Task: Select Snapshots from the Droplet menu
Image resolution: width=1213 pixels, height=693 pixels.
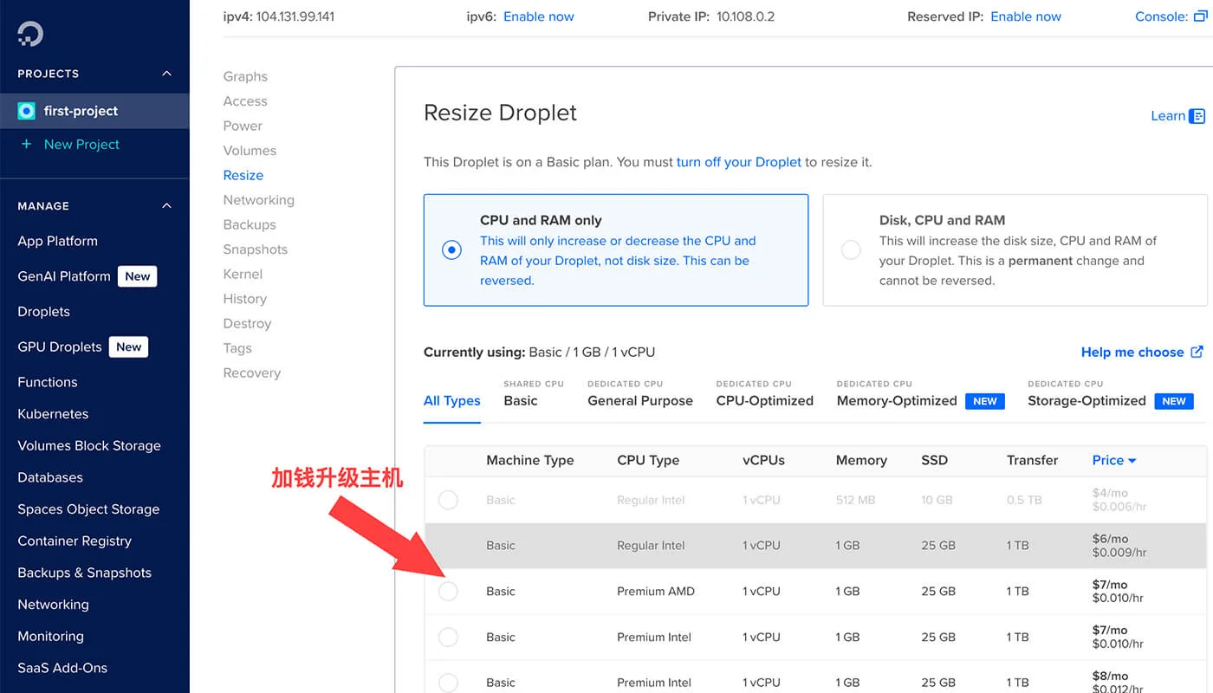Action: 255,249
